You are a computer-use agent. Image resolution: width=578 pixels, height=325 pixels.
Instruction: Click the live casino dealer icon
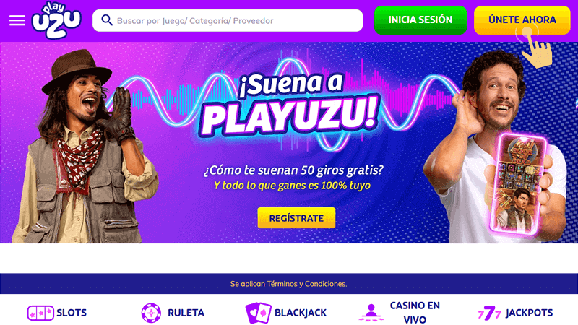click(371, 313)
